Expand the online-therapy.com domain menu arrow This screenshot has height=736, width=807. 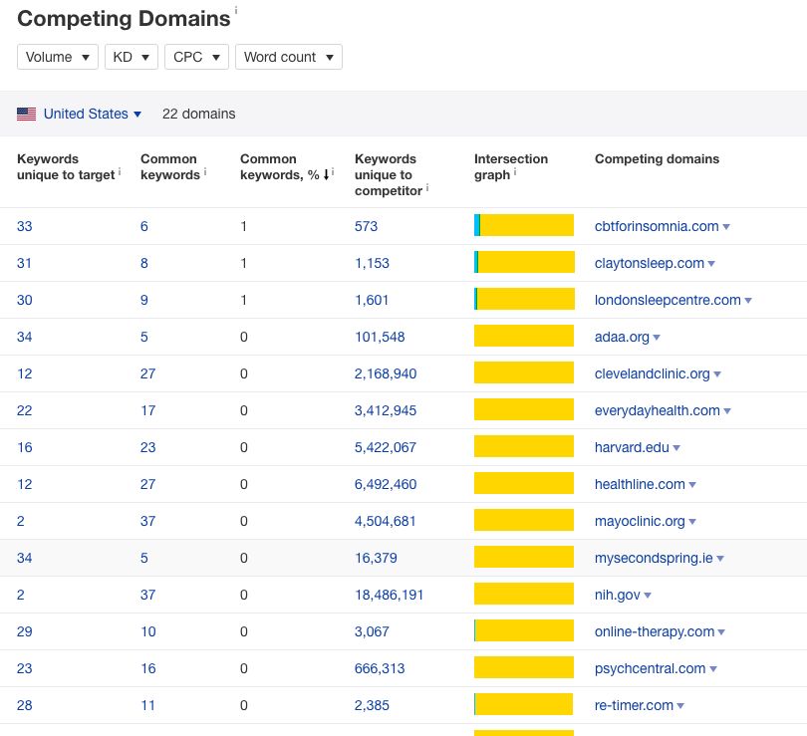pos(721,632)
